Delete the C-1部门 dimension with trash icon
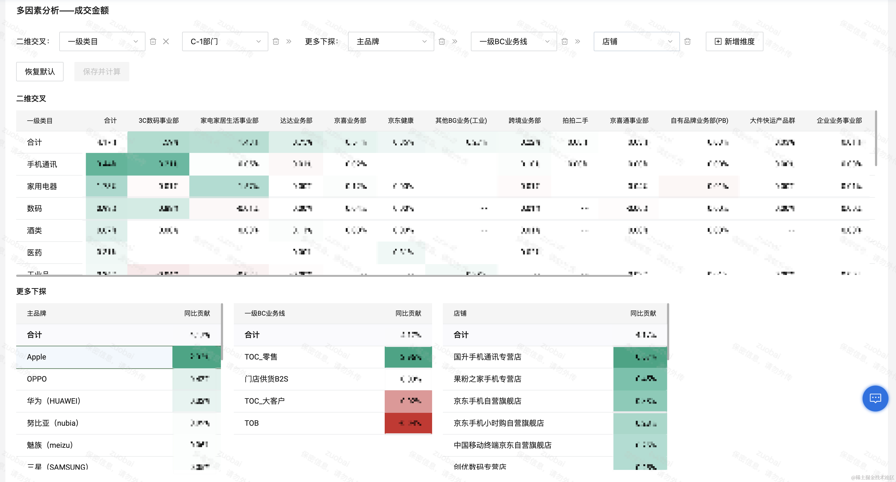Screen dimensions: 896x482 coord(276,41)
